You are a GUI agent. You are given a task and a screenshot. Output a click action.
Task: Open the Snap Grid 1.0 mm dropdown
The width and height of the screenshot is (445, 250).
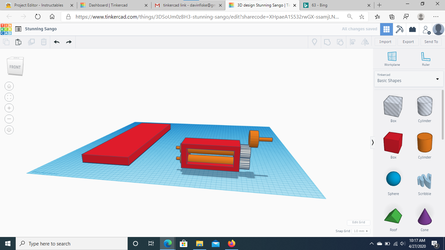pyautogui.click(x=361, y=231)
